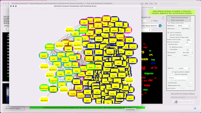Image resolution: width=201 pixels, height=113 pixels.
Task: Click the blue triangle icon at bottom right
Action: click(195, 108)
